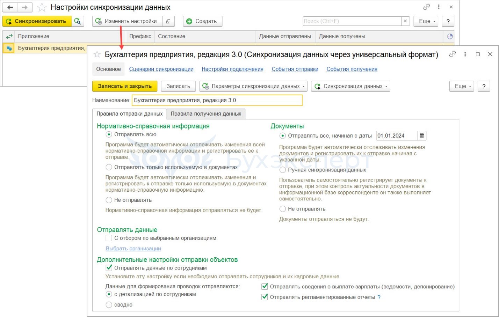The image size is (499, 317).
Task: Click the Записать button
Action: point(178,86)
